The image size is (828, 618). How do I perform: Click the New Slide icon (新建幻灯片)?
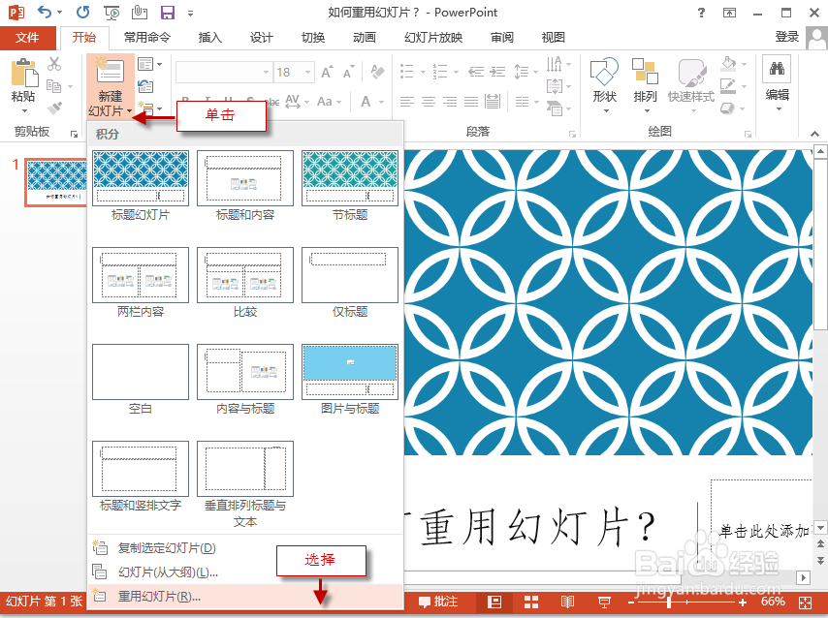[111, 71]
